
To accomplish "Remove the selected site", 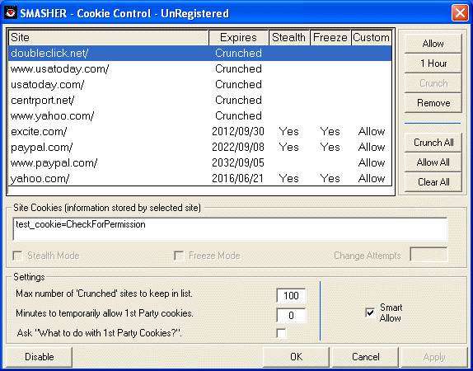I will point(433,103).
